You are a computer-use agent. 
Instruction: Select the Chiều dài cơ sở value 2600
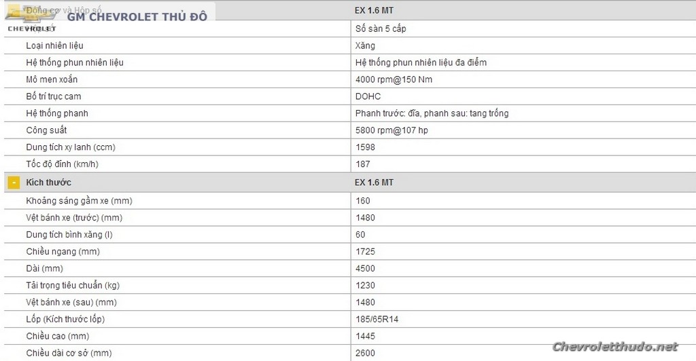(365, 353)
